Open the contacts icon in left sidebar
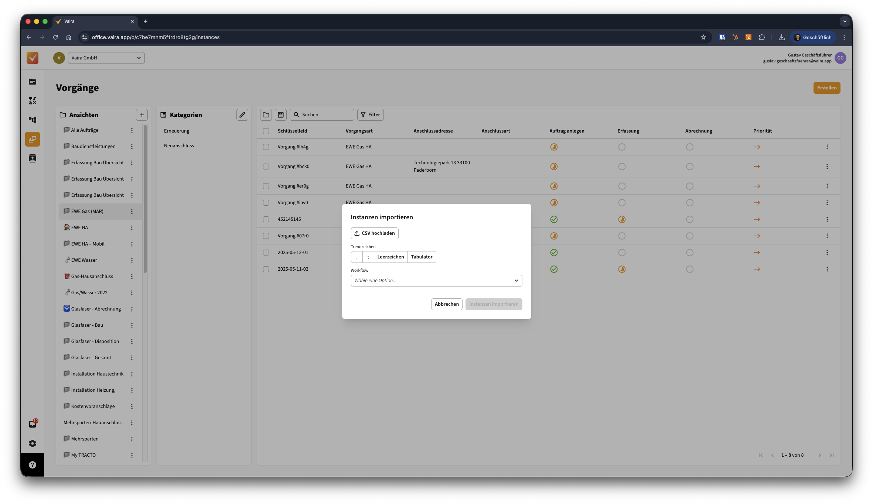This screenshot has width=873, height=504. (33, 158)
